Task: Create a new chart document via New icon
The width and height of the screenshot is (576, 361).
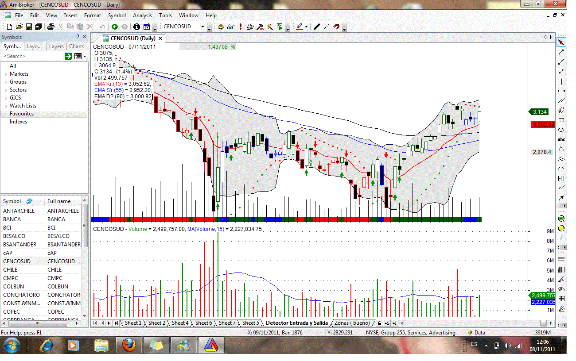Action: coord(9,27)
